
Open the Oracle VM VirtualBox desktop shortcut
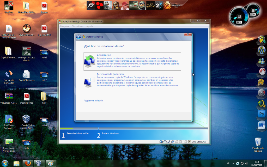[26, 122]
